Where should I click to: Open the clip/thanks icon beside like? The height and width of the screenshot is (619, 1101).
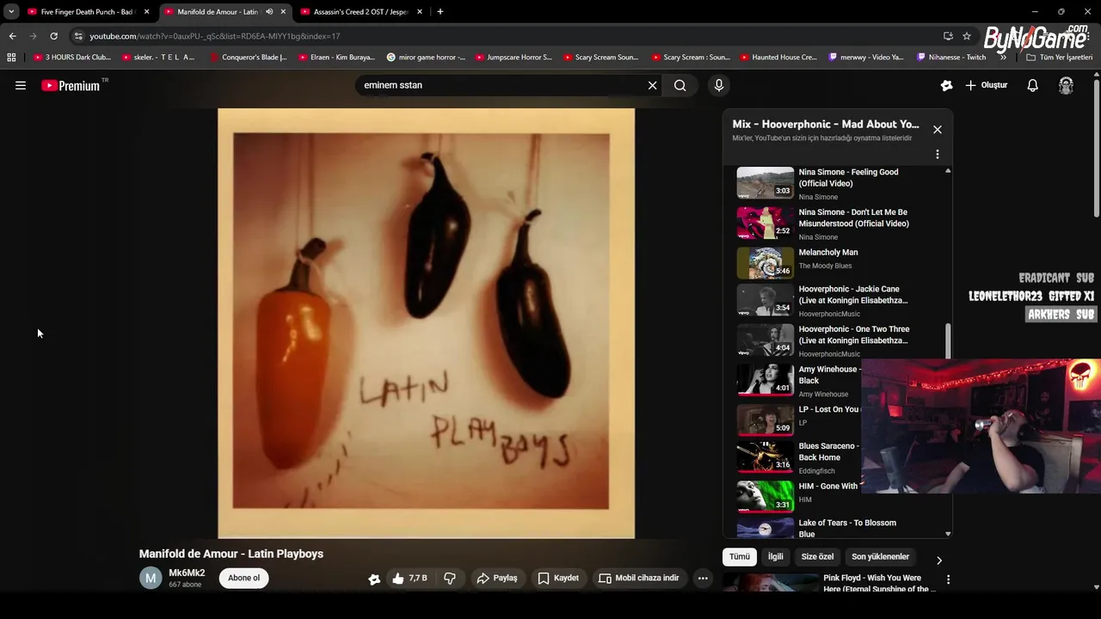374,579
